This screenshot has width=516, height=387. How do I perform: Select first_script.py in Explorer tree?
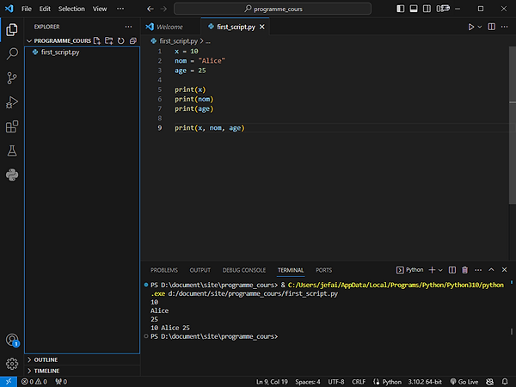(83, 52)
